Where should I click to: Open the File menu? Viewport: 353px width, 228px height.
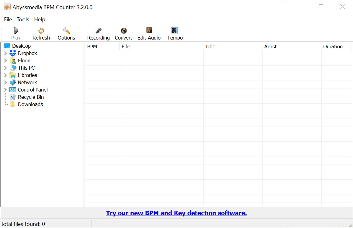8,19
